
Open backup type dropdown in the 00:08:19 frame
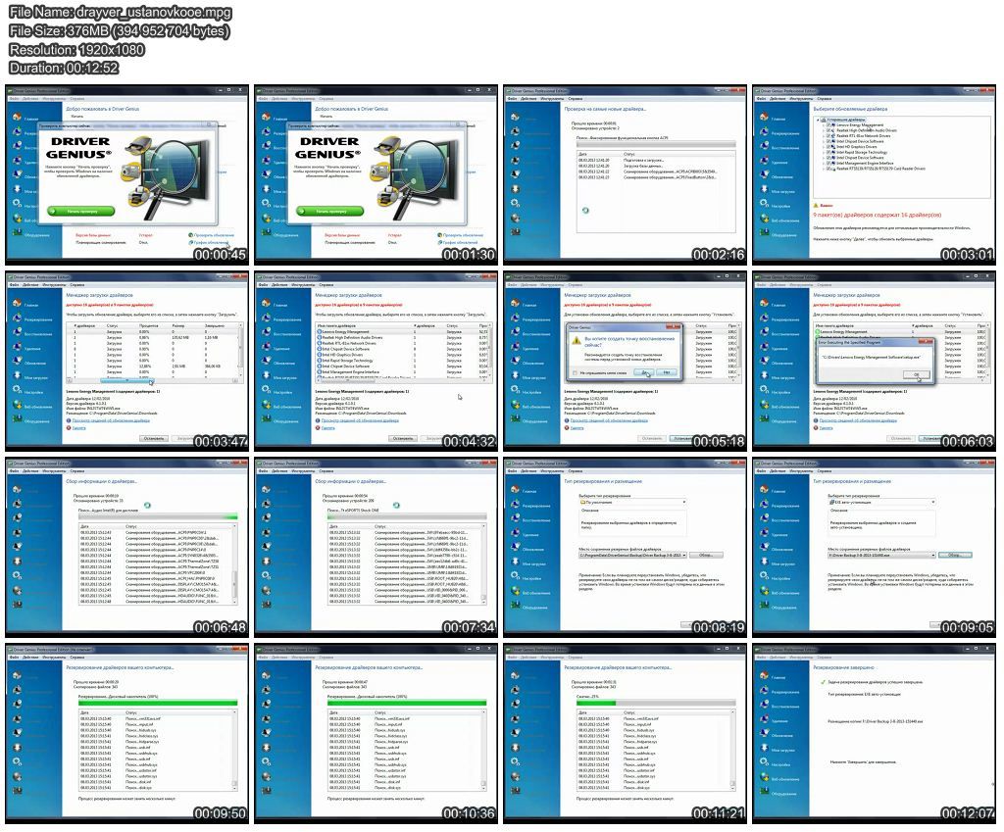point(686,502)
